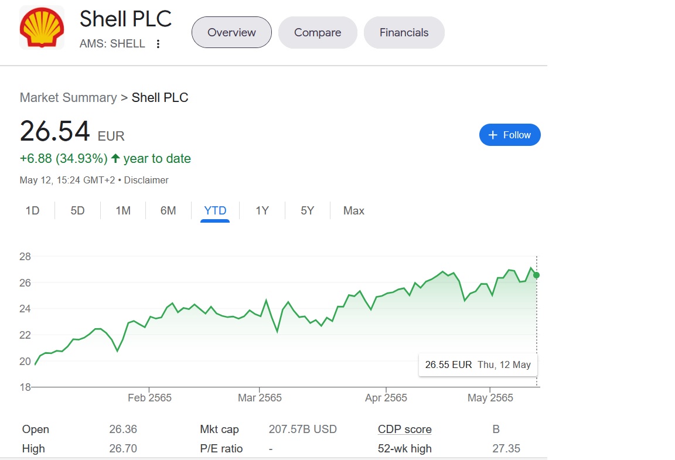
Task: Click the green dot on the chart
Action: pos(536,275)
